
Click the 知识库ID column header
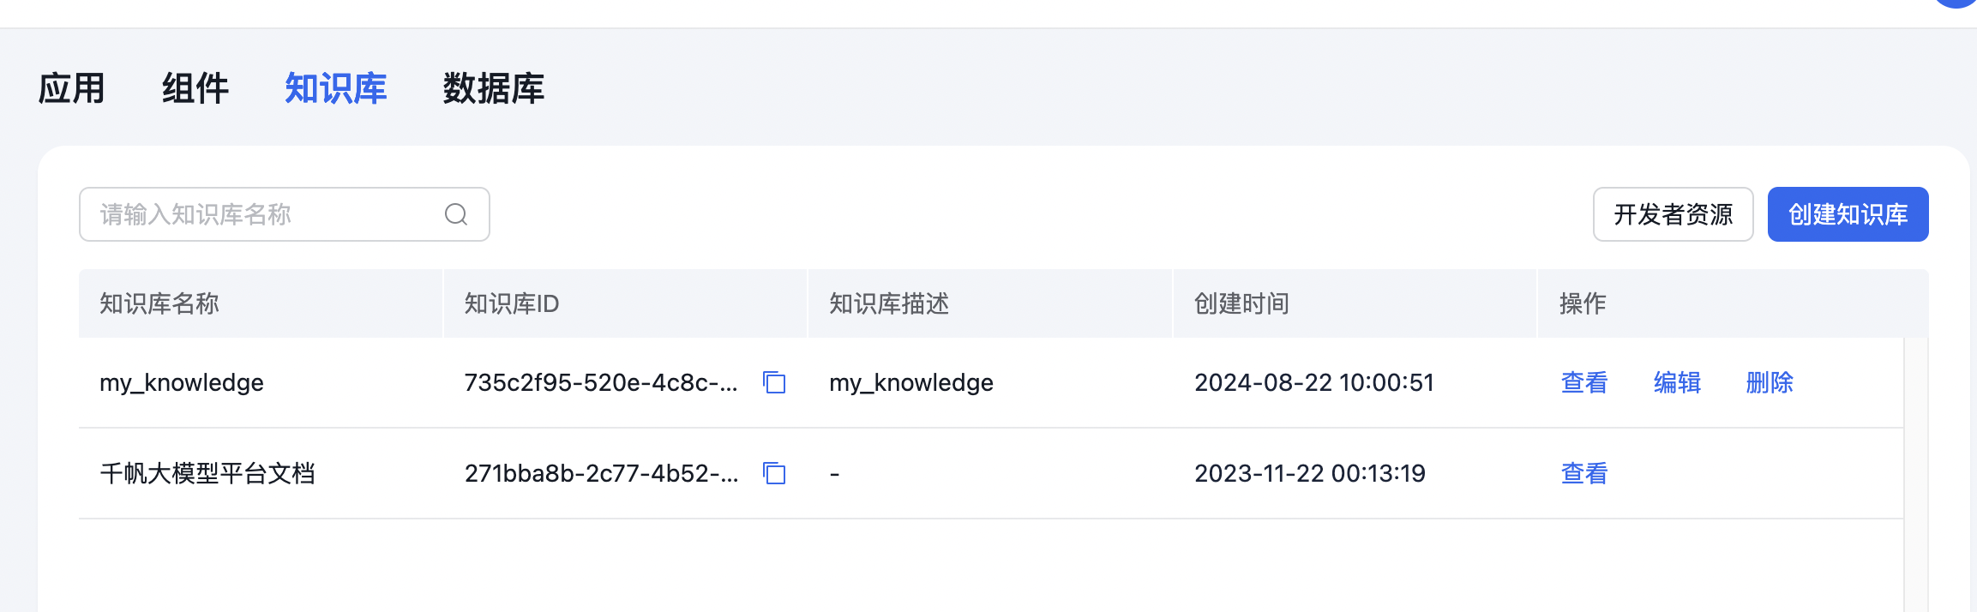pyautogui.click(x=512, y=303)
